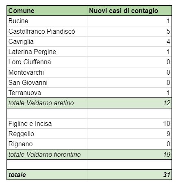Select the value 10 for Figline e Incisa
The width and height of the screenshot is (176, 186).
tap(167, 123)
